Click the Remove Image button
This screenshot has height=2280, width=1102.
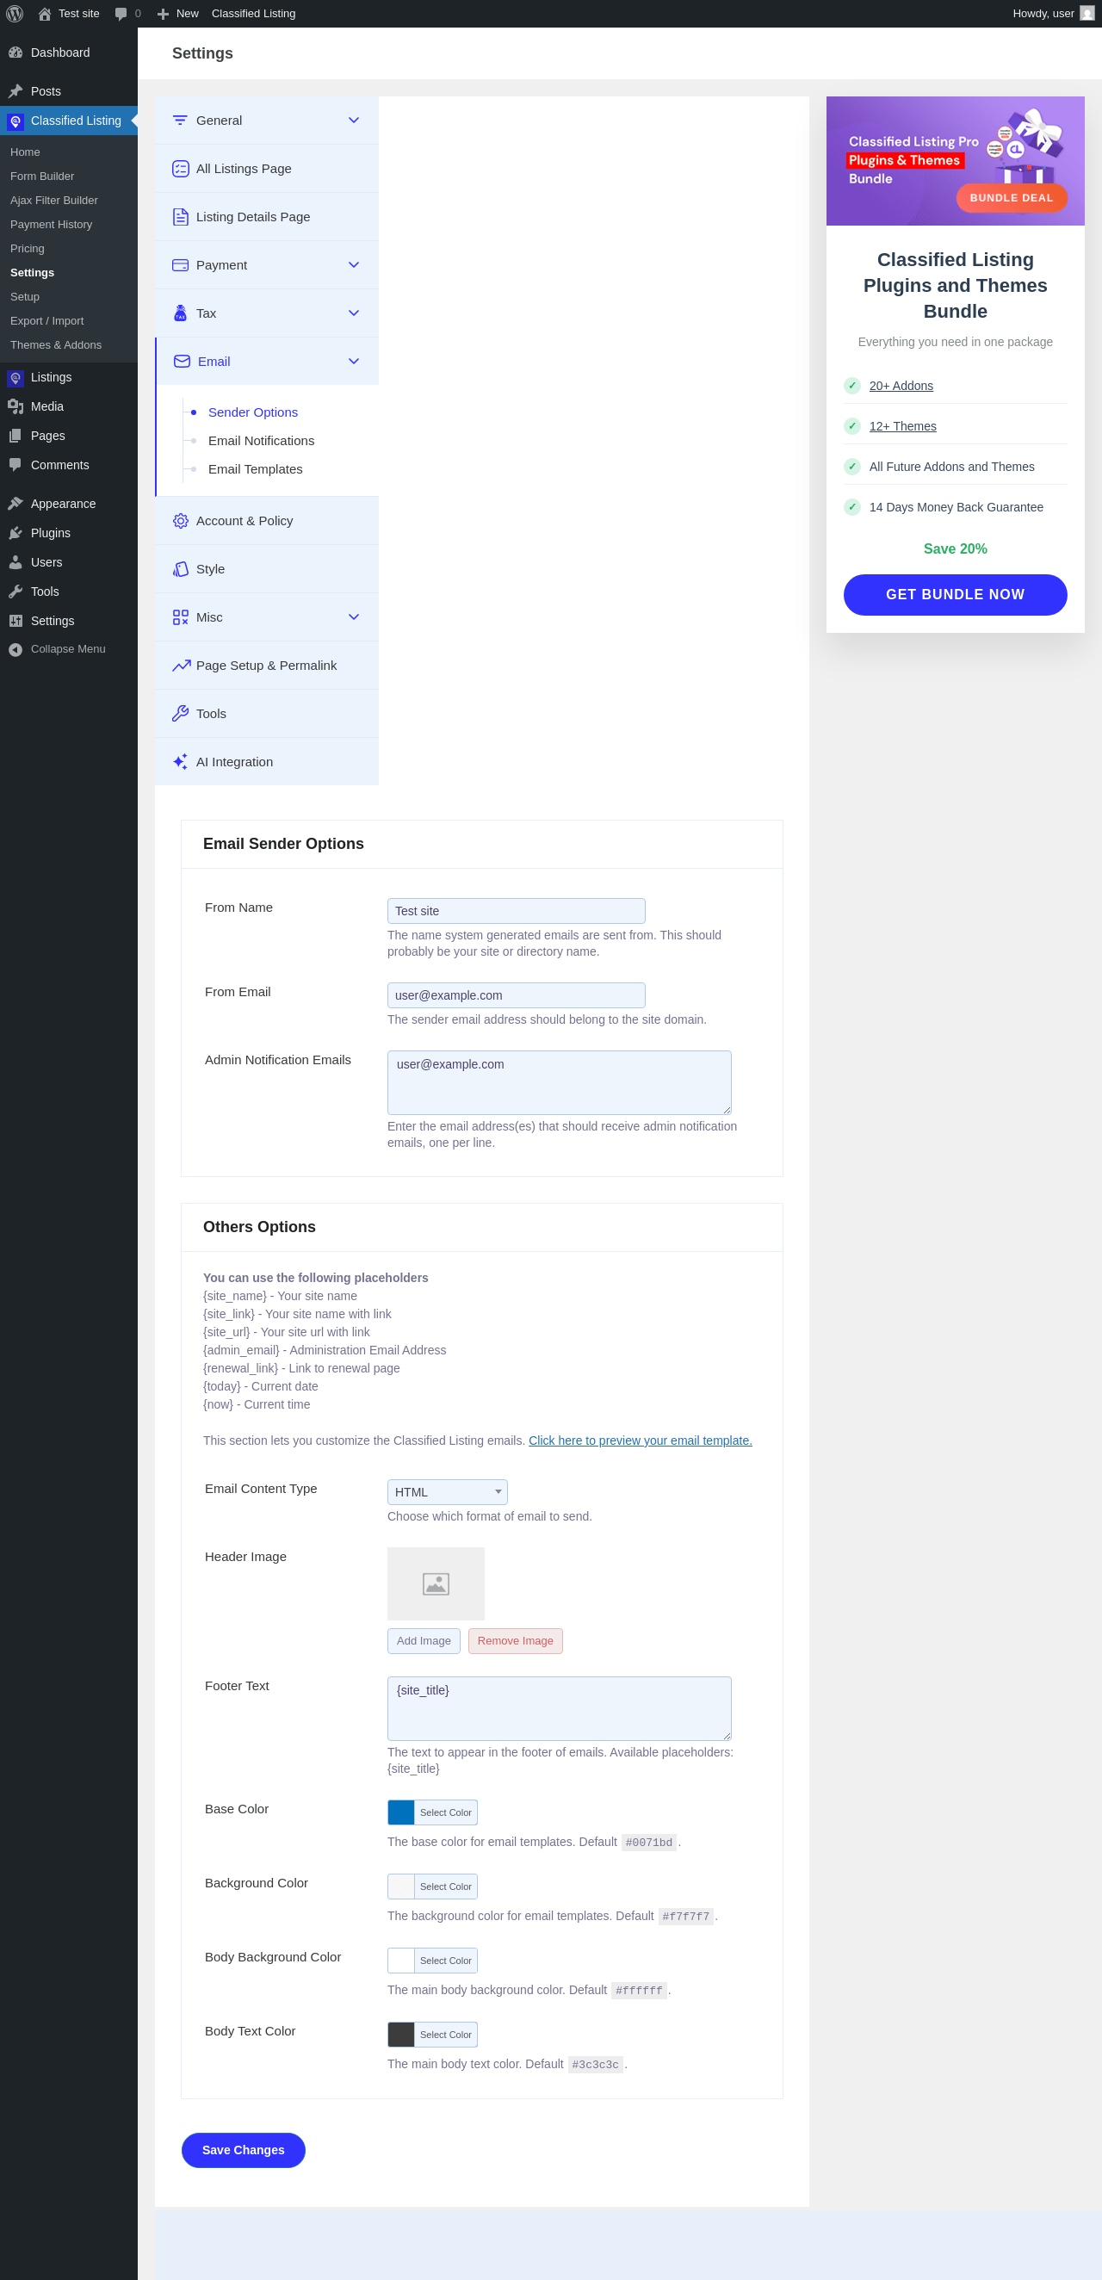pyautogui.click(x=515, y=1641)
